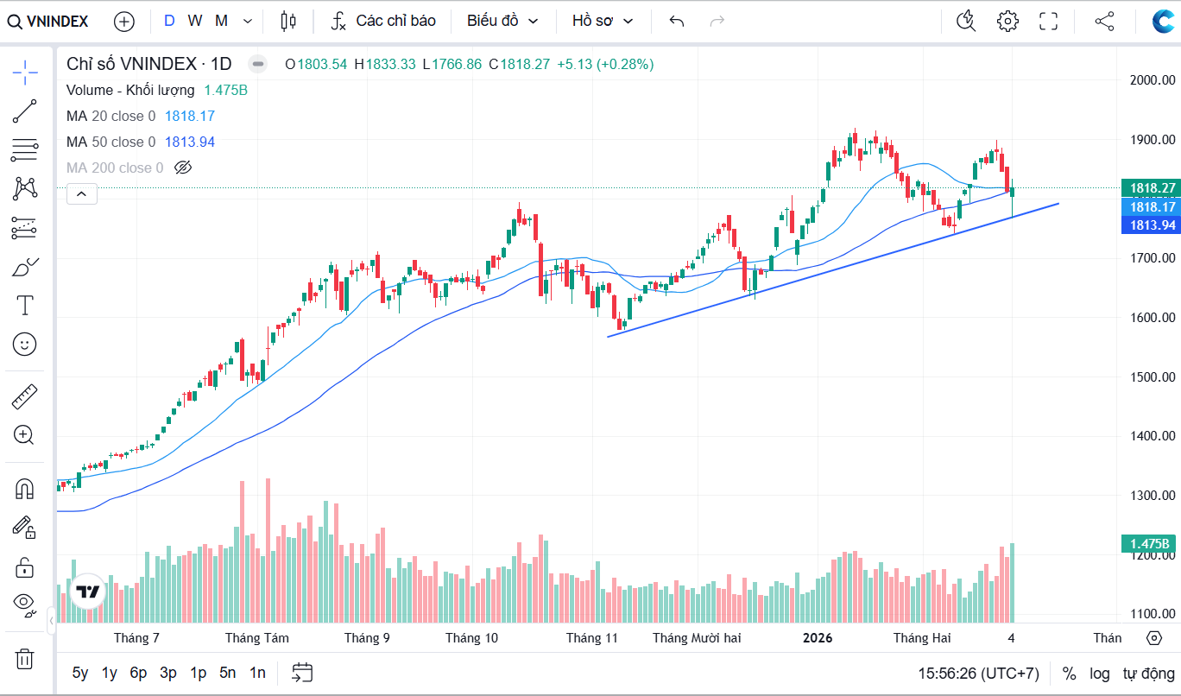Click the VNINDEX symbol search field
The height and width of the screenshot is (696, 1181).
(49, 21)
